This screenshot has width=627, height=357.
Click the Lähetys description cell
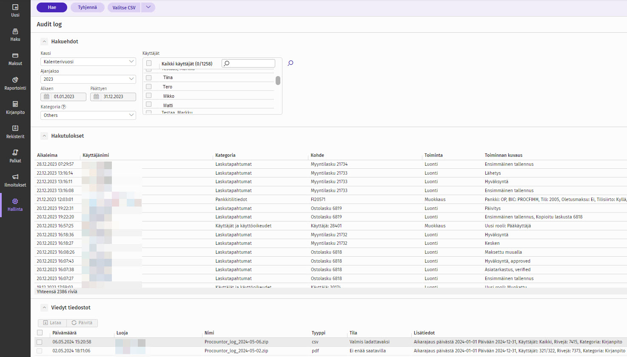493,173
